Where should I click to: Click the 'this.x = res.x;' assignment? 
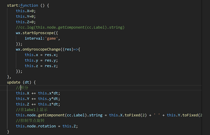[x=41, y=55]
